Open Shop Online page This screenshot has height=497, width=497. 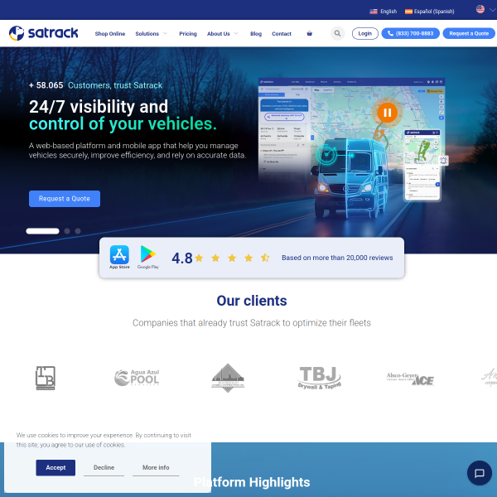click(x=110, y=34)
